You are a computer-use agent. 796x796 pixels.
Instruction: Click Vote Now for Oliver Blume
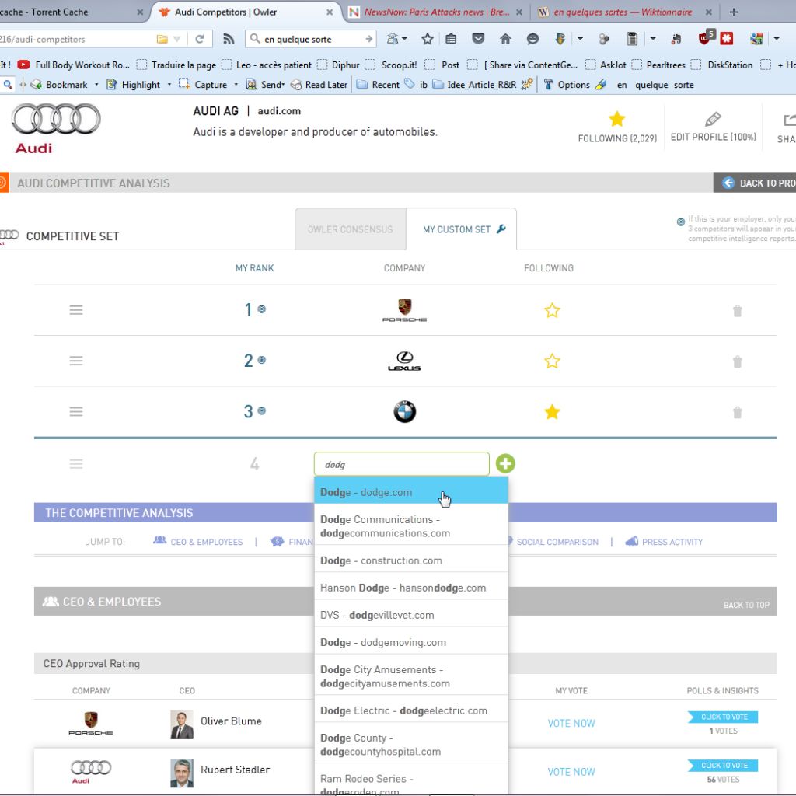pyautogui.click(x=571, y=723)
